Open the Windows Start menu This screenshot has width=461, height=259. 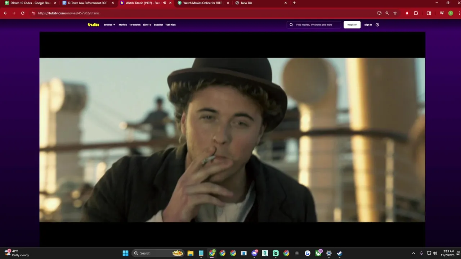point(125,253)
